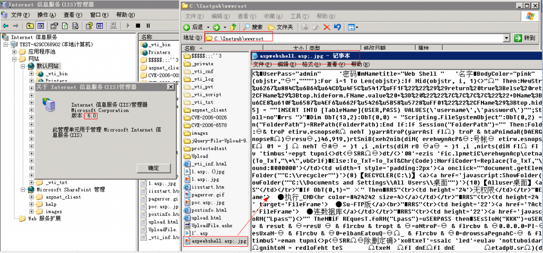Click the Help icon with question mark

click(x=89, y=25)
